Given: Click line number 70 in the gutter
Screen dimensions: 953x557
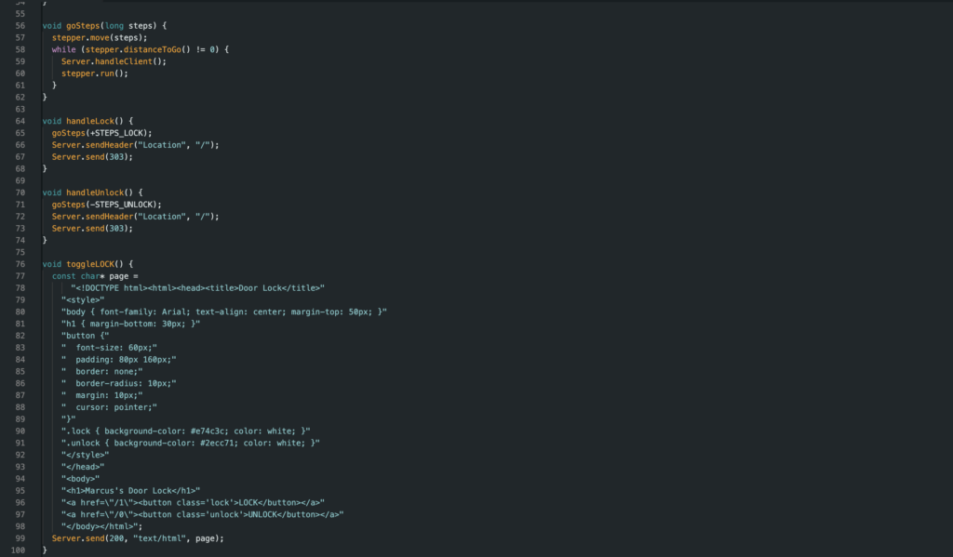Looking at the screenshot, I should pyautogui.click(x=20, y=192).
